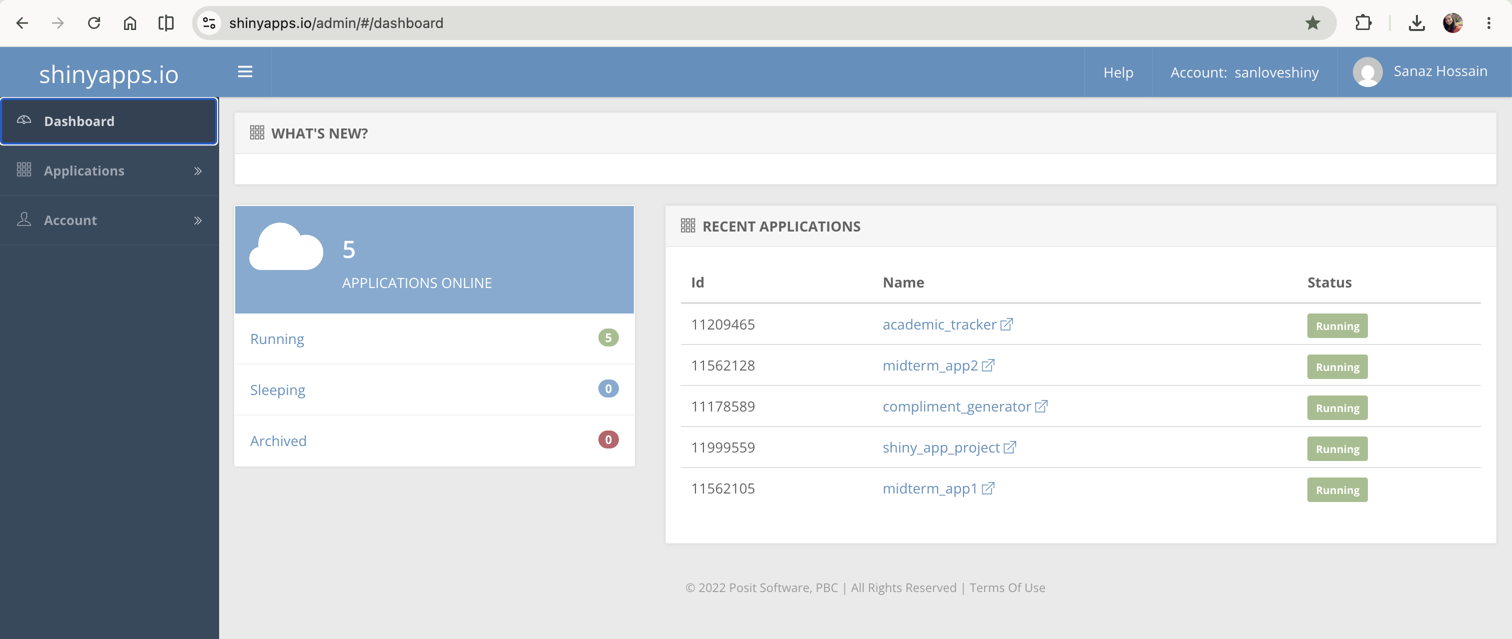1512x639 pixels.
Task: Bookmark this page with the star icon
Action: 1312,23
